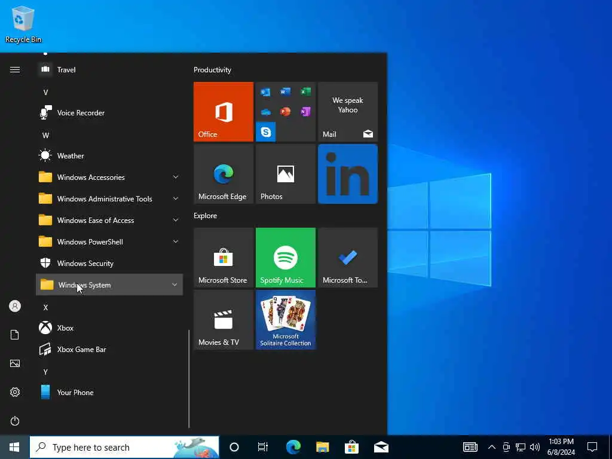Open the Voice Recorder app
The image size is (612, 459).
pos(109,113)
